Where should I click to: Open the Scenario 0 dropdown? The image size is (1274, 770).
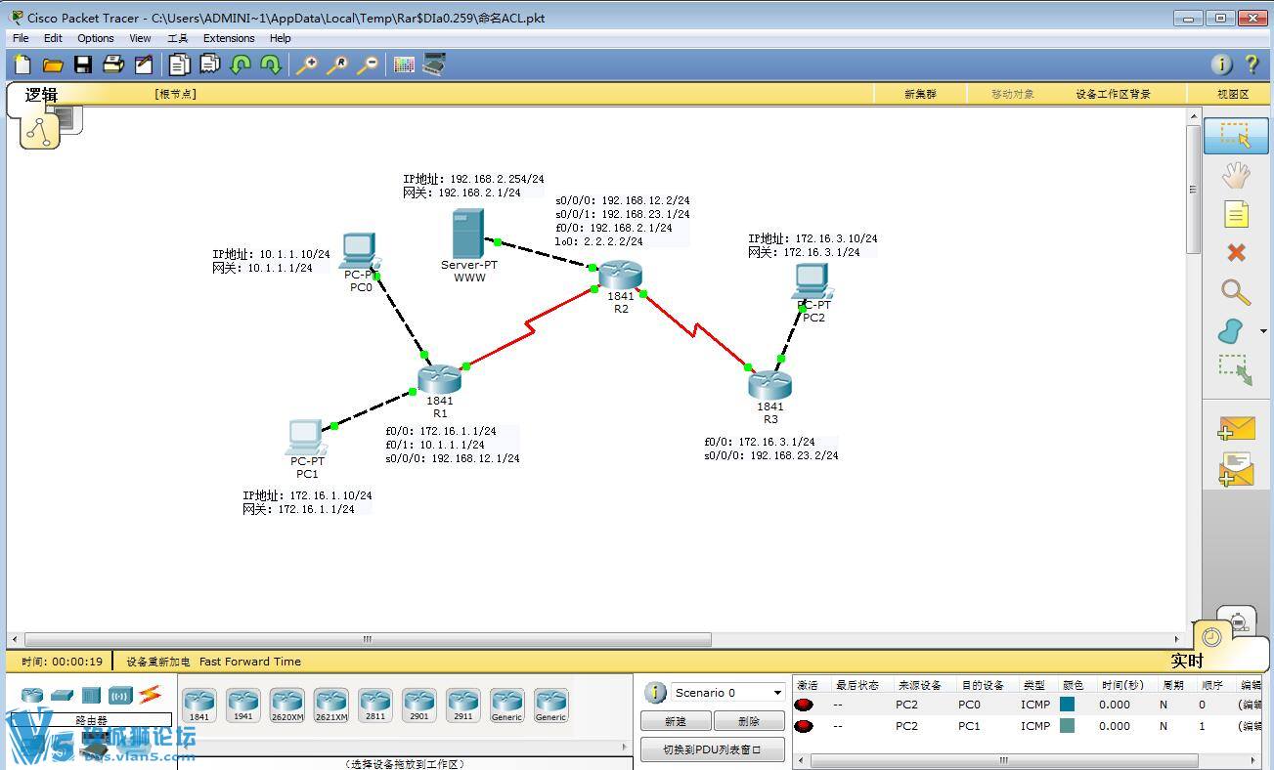click(x=728, y=693)
